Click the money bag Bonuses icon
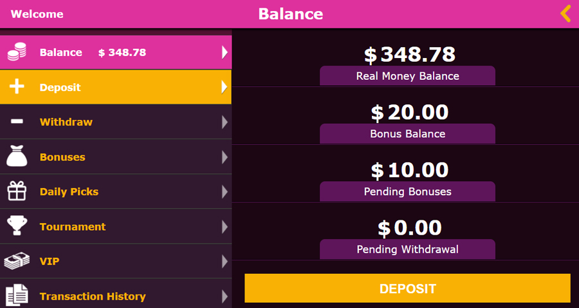 [x=17, y=157]
